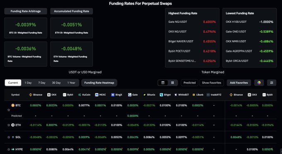
Task: Click the Add Favorites button
Action: point(239,83)
